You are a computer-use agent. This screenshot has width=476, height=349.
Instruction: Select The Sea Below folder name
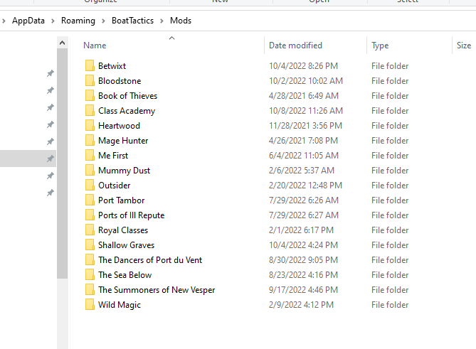(125, 275)
